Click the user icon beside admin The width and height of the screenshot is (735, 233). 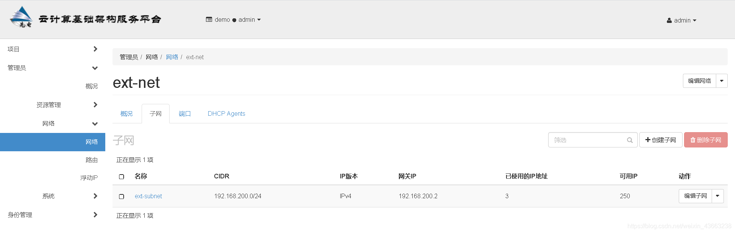[669, 21]
